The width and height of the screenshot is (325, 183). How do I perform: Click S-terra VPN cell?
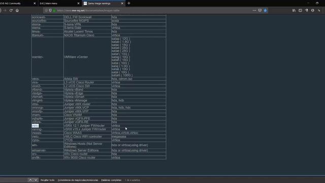coord(87,24)
